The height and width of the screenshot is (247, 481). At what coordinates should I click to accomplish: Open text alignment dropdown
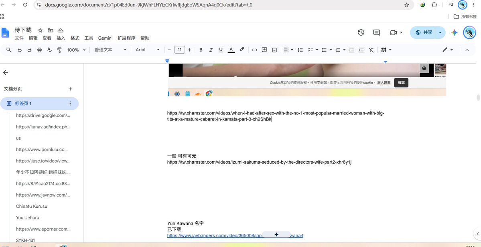point(288,50)
